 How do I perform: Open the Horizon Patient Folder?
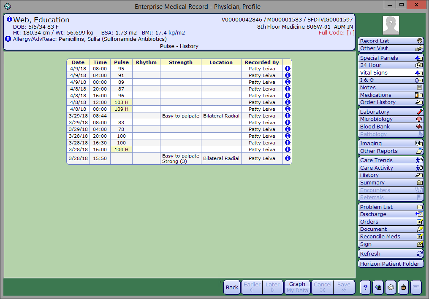[391, 263]
